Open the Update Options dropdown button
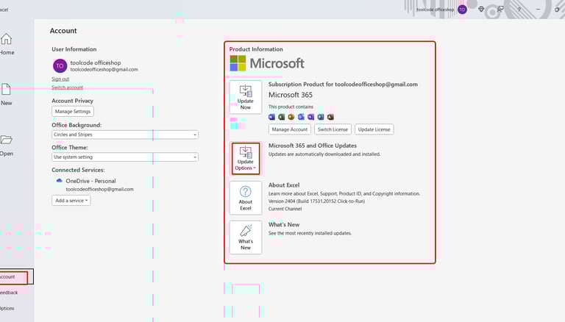Screen dimensions: 565x322 246,159
